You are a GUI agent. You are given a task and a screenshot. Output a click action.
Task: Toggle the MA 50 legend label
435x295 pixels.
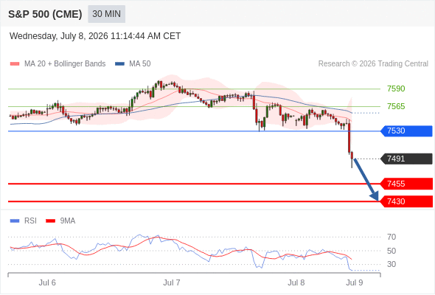[140, 64]
